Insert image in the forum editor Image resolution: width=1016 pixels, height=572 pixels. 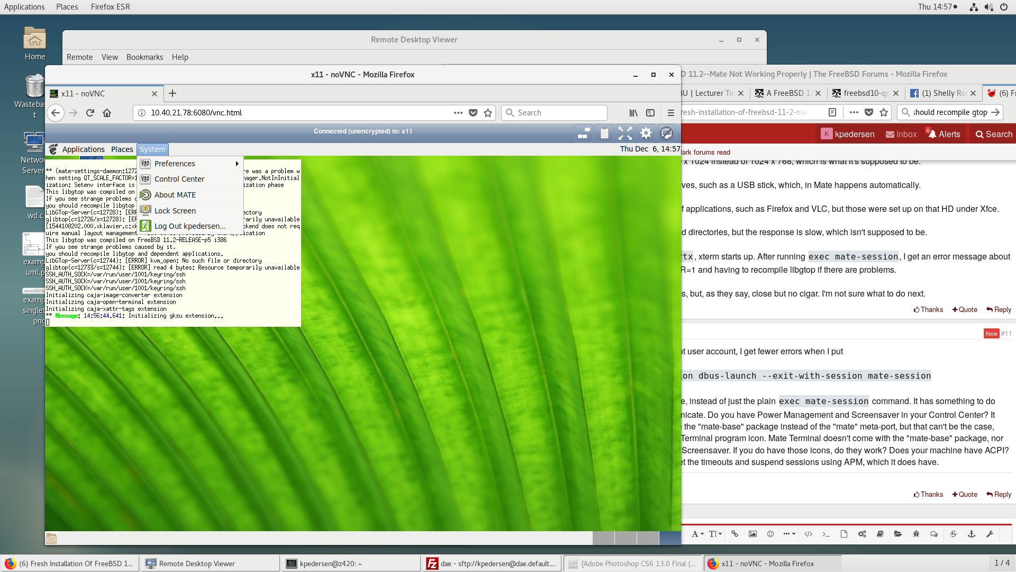[x=752, y=534]
